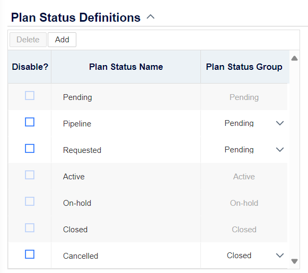Click the Cancelled status name cell
The image size is (308, 273).
point(126,256)
